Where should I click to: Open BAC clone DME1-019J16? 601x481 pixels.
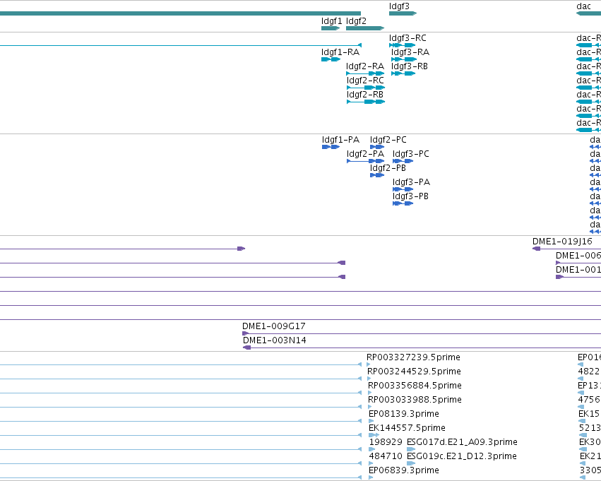[562, 242]
